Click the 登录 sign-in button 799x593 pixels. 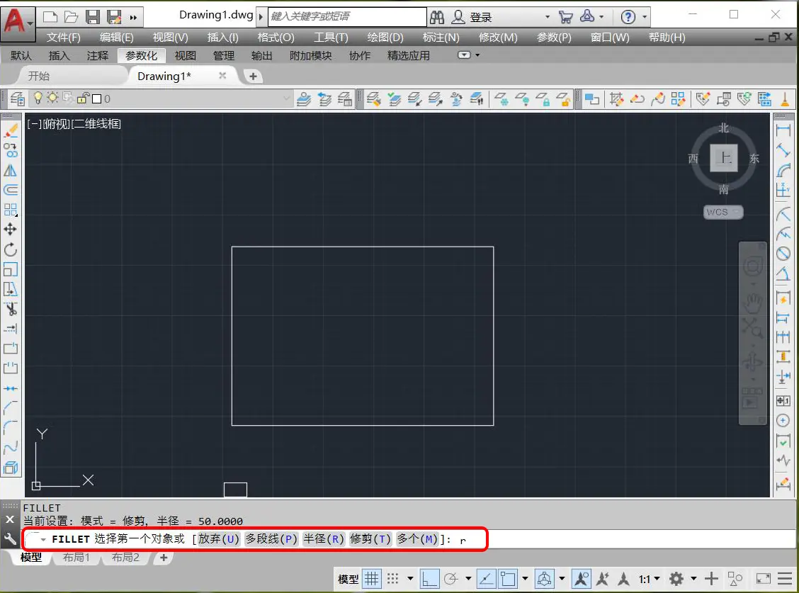[480, 18]
